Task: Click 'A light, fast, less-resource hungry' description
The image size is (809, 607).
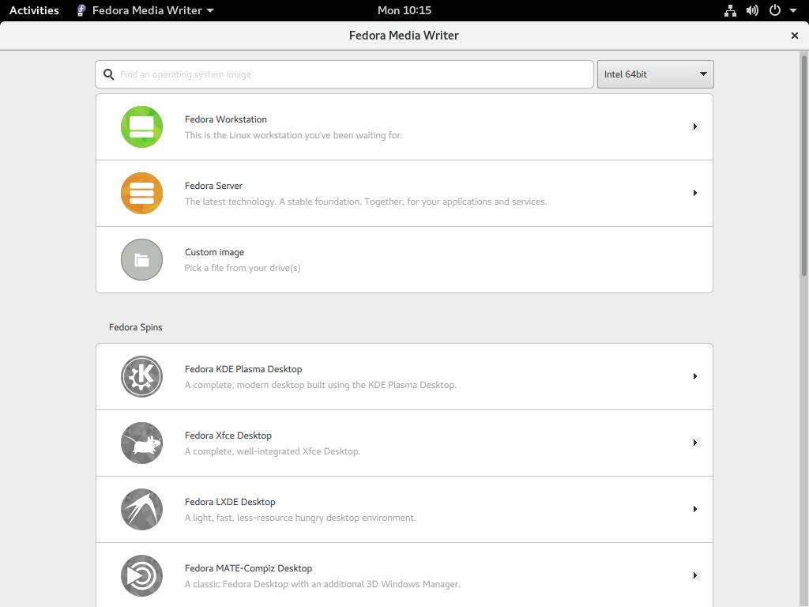Action: (300, 518)
